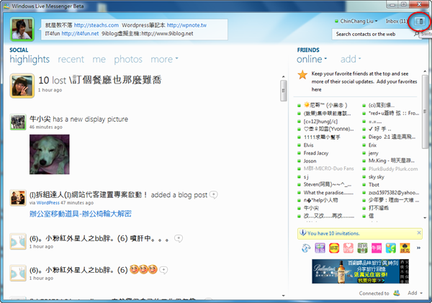Click the invitations info icon

303,232
